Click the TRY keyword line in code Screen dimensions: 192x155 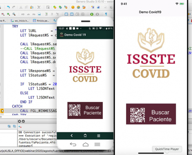pyautogui.click(x=15, y=26)
